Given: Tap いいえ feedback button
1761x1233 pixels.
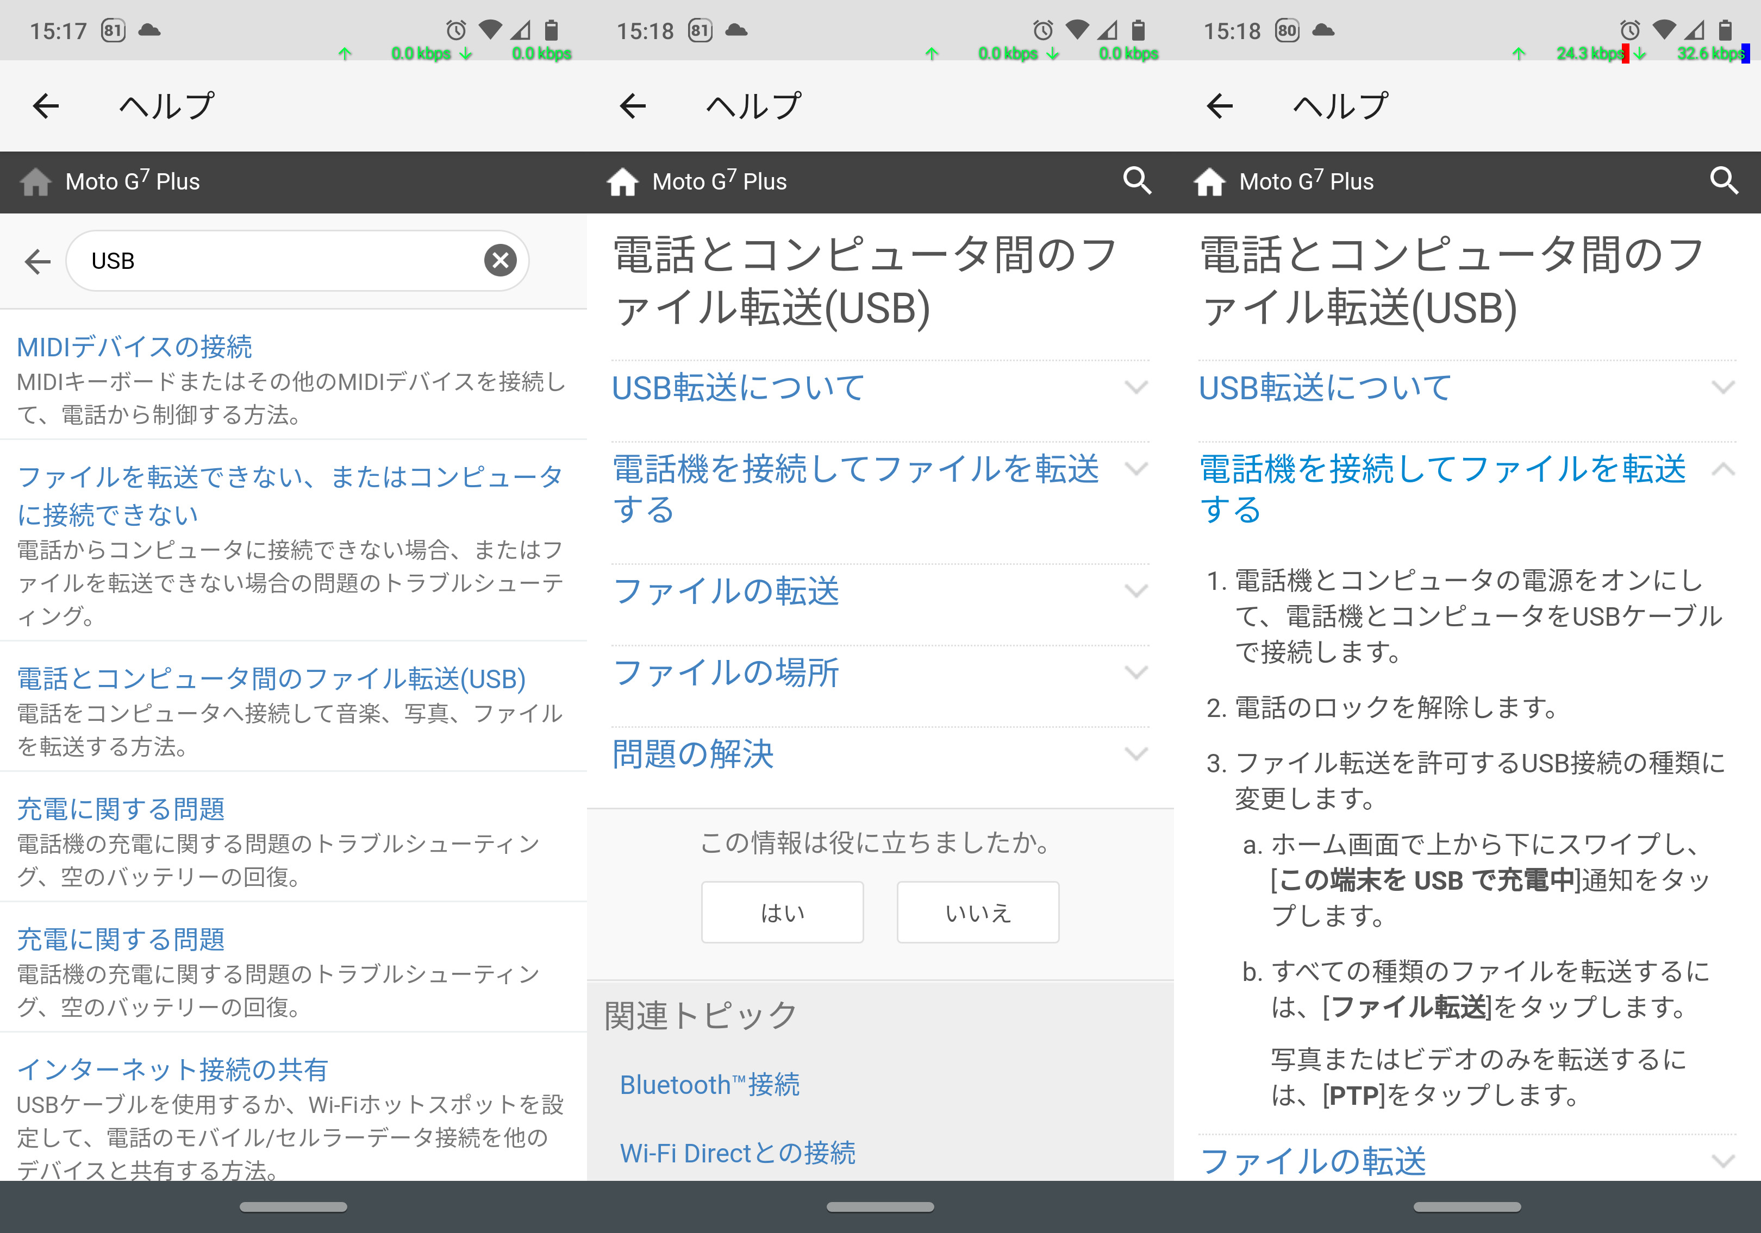Looking at the screenshot, I should (977, 912).
